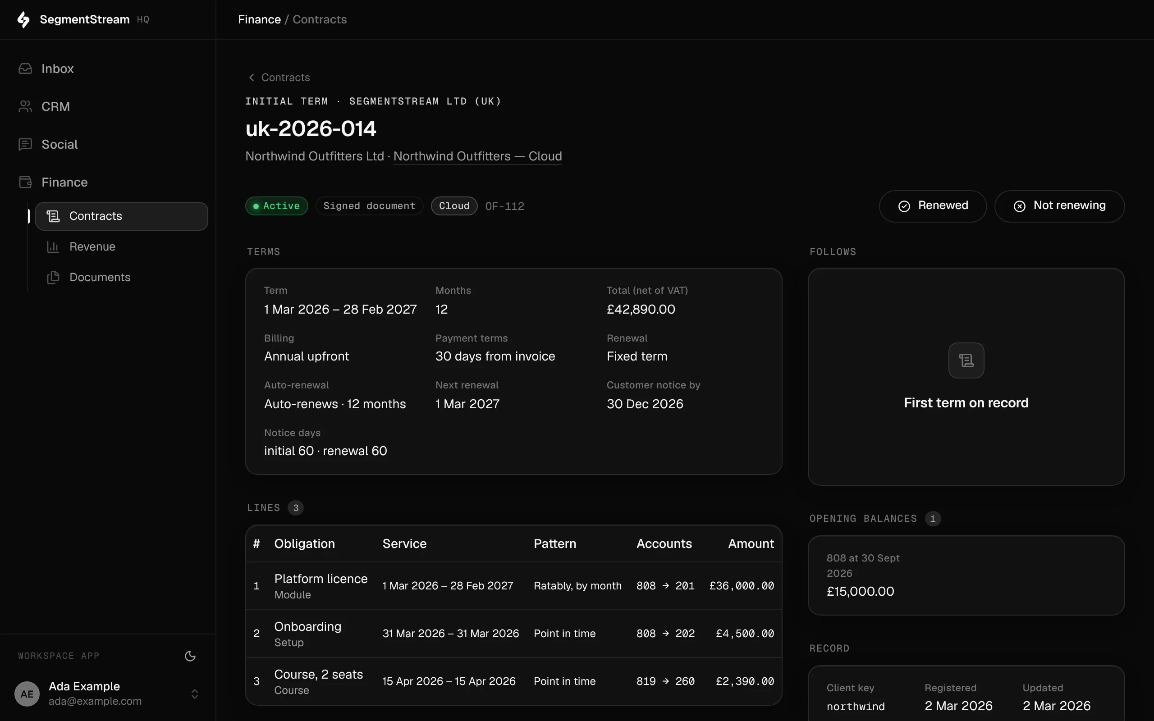The width and height of the screenshot is (1154, 721).
Task: Toggle dark mode moon icon
Action: click(190, 656)
